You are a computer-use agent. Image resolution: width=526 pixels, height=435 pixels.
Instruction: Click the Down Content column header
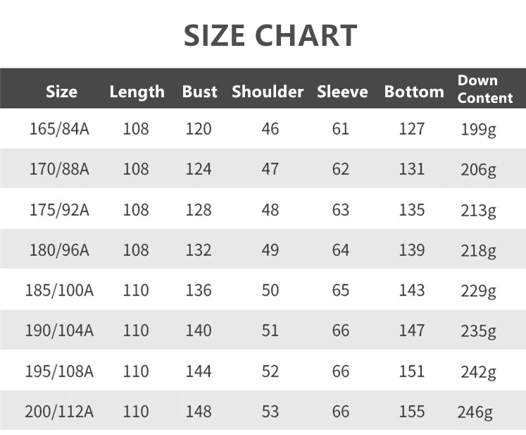[484, 89]
